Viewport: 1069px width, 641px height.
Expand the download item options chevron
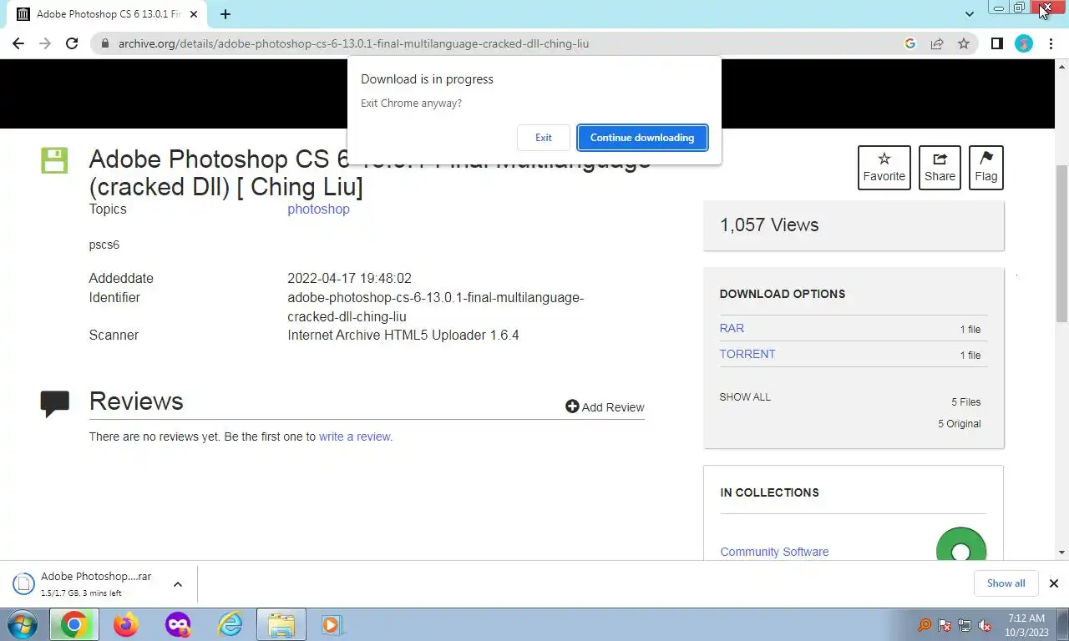tap(177, 583)
